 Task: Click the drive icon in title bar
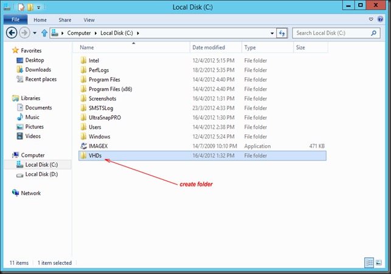pos(7,7)
